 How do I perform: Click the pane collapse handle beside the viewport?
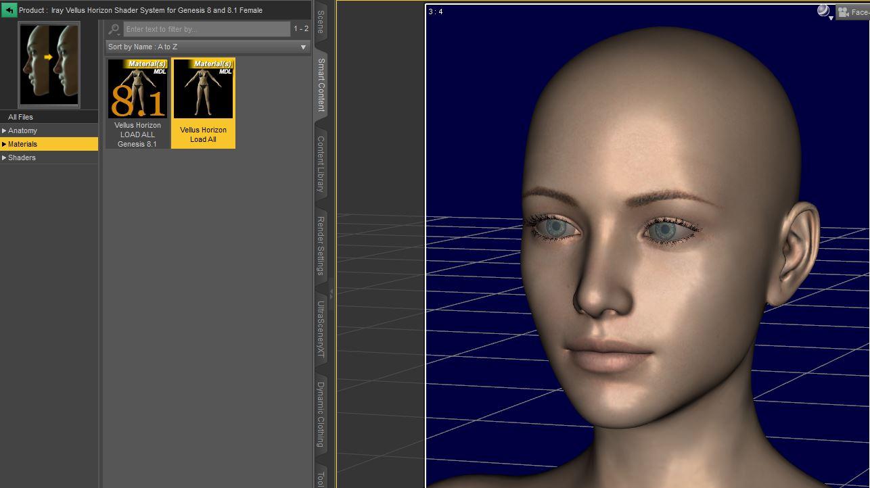click(x=331, y=293)
